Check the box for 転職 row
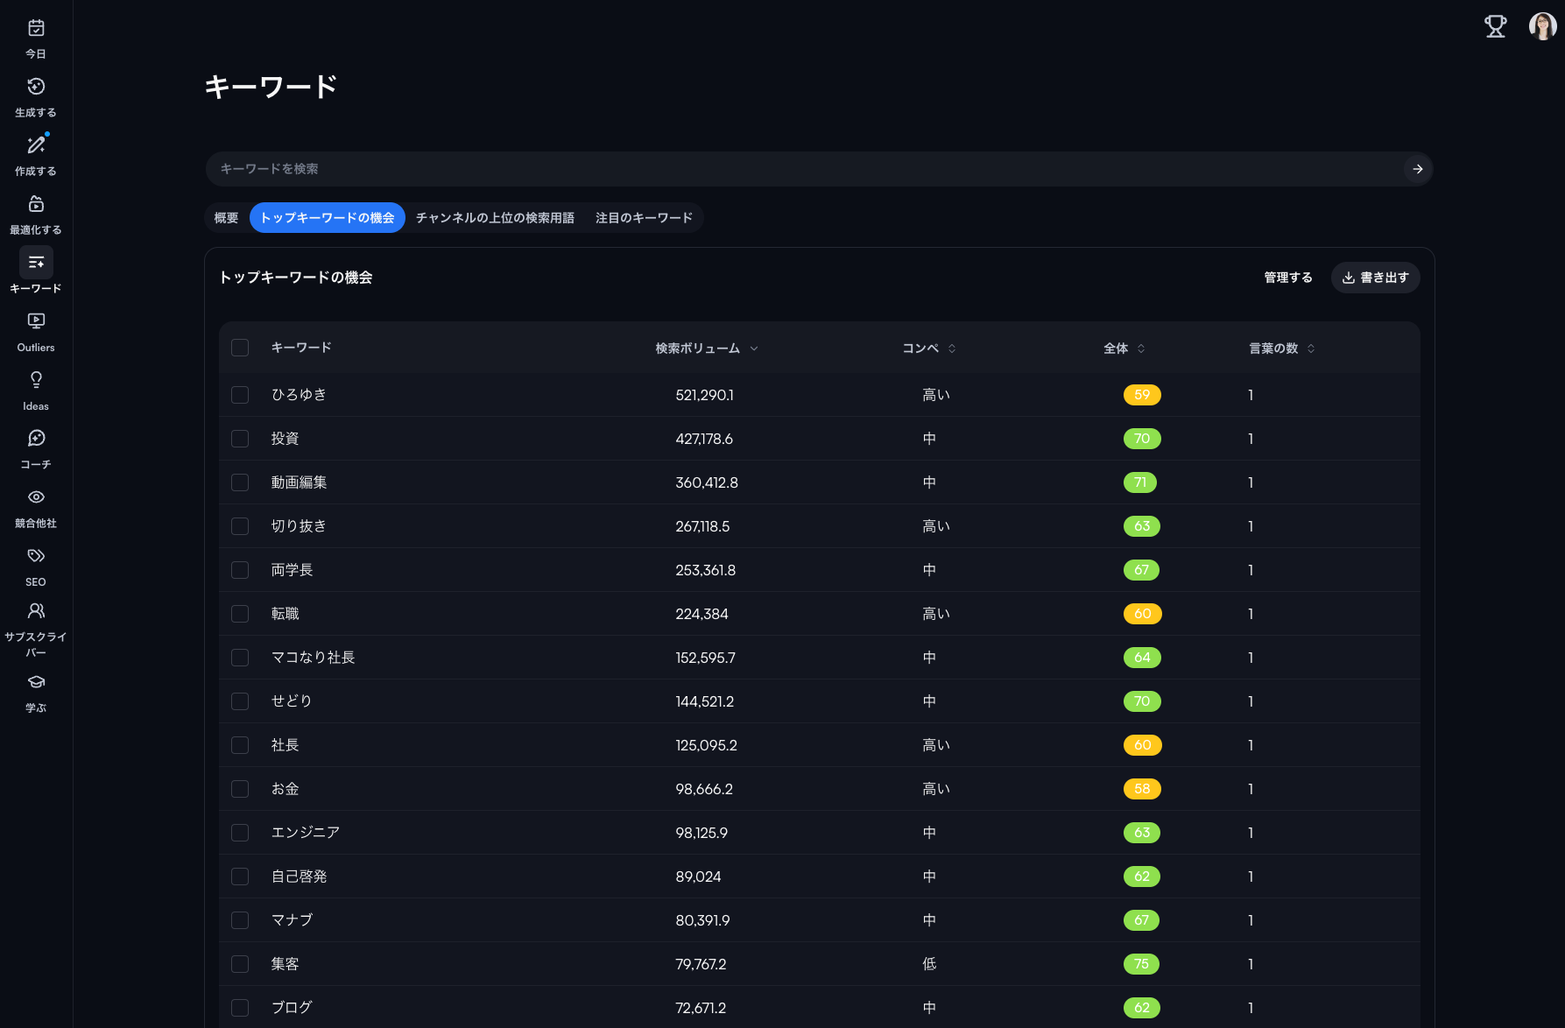The width and height of the screenshot is (1565, 1028). (x=240, y=614)
